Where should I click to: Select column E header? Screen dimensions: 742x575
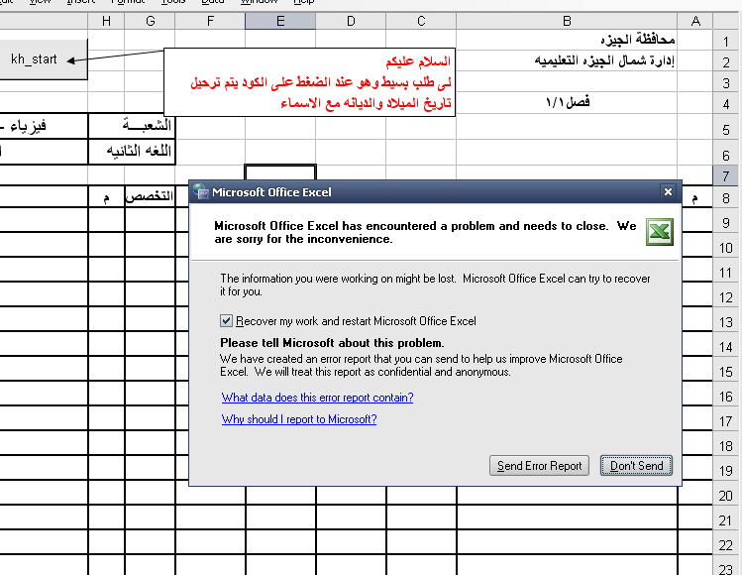coord(280,21)
